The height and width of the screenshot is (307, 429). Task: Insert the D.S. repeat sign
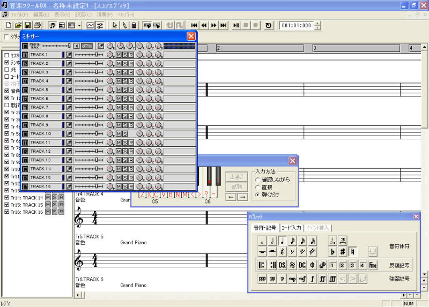tap(282, 265)
